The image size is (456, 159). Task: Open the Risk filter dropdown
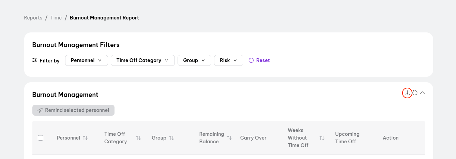(x=228, y=60)
